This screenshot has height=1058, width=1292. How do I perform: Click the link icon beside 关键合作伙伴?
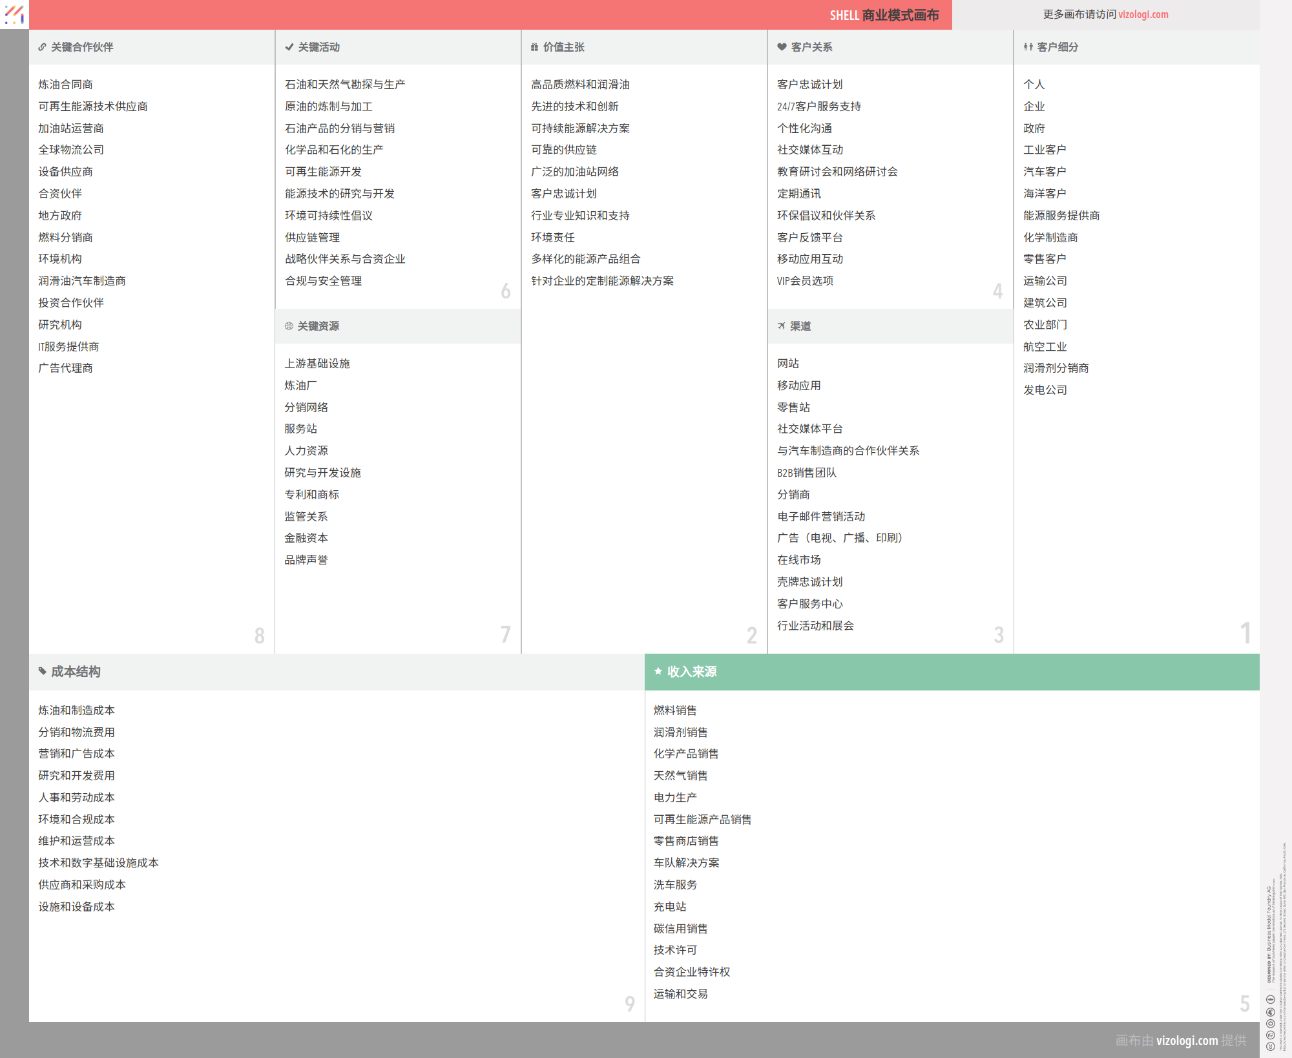click(42, 47)
